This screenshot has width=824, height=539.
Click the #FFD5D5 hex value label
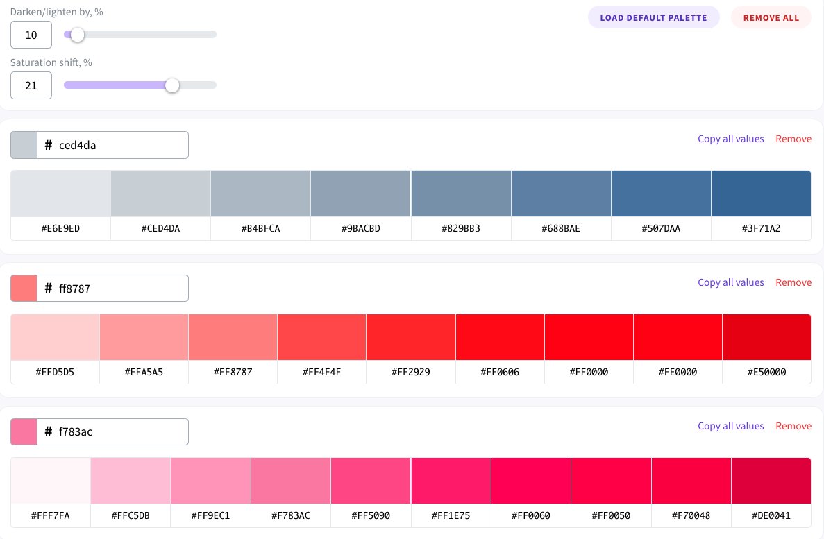click(x=55, y=372)
